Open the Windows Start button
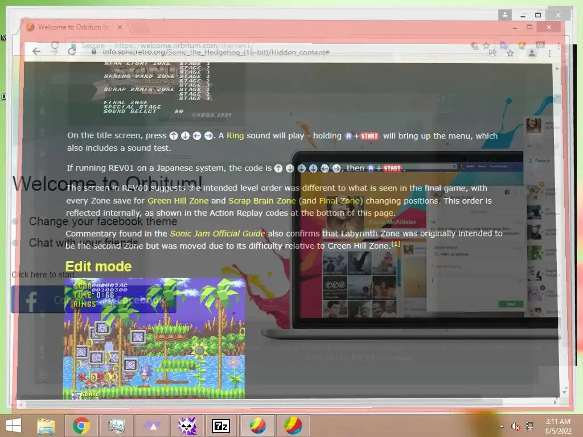583x437 pixels. point(14,426)
